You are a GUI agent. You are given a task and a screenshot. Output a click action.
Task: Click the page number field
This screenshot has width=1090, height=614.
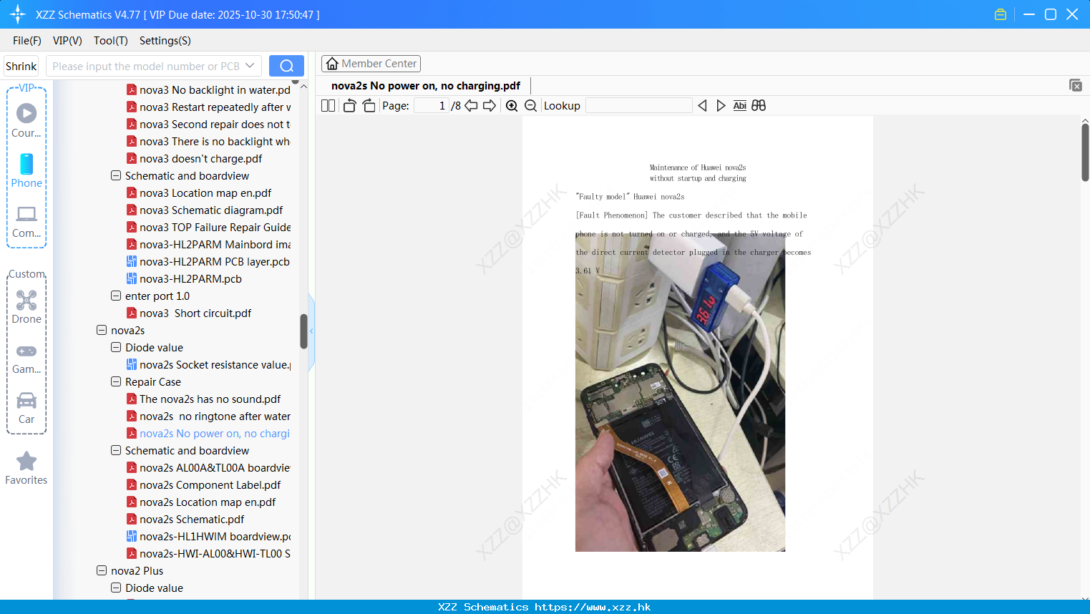tap(432, 106)
